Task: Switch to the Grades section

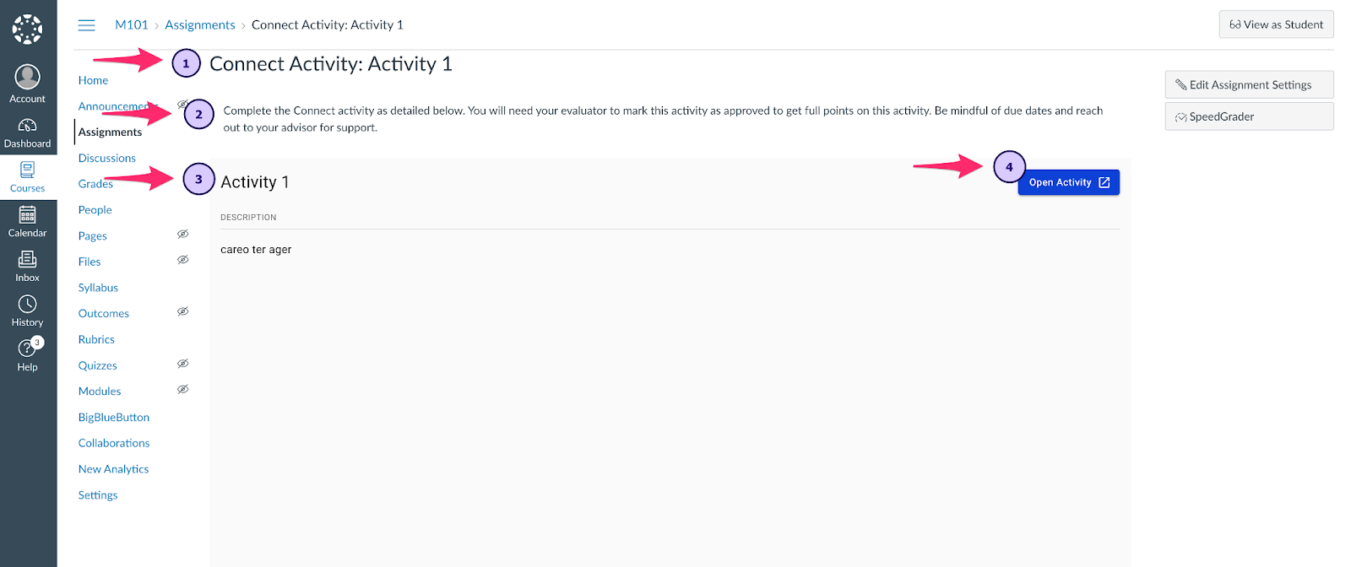Action: pos(95,183)
